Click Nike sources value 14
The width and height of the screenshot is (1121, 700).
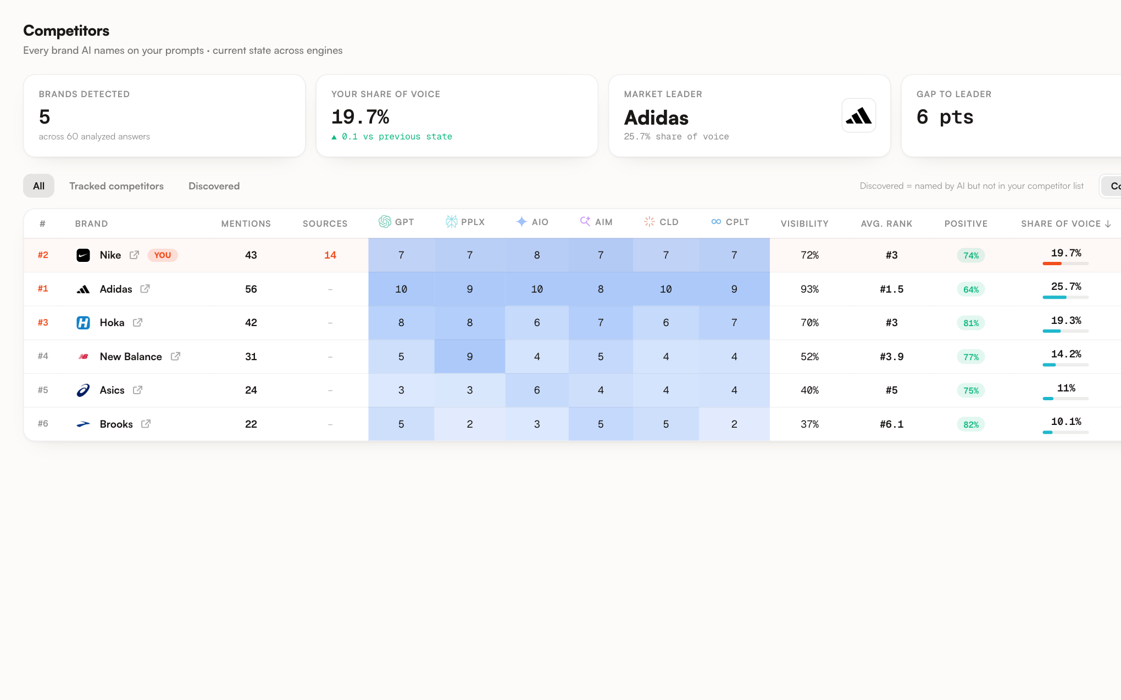(330, 255)
